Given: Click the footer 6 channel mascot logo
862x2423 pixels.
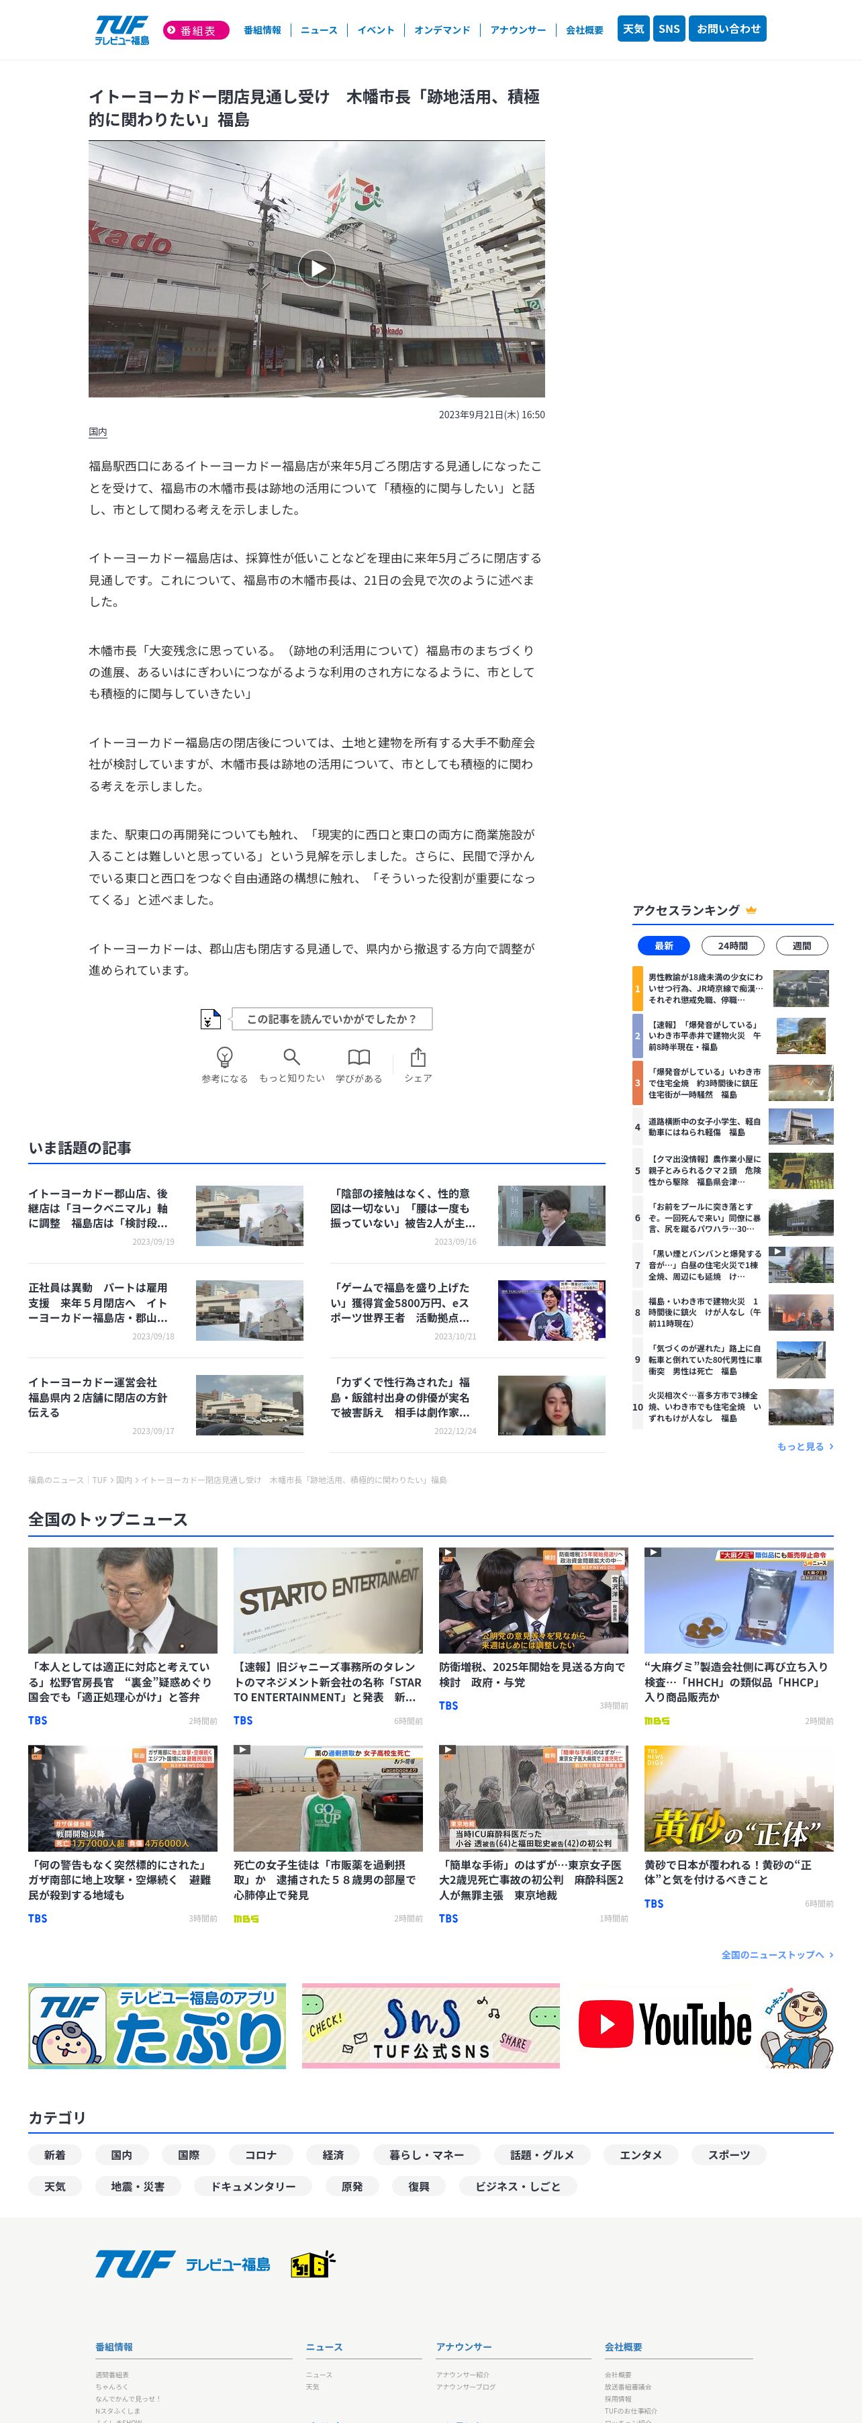Looking at the screenshot, I should click(x=312, y=2264).
